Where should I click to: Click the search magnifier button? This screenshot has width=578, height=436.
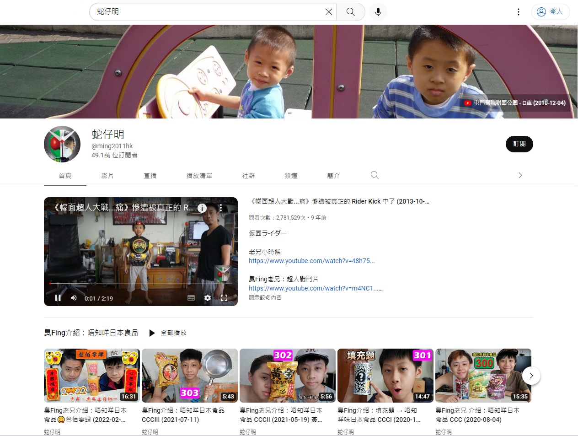click(350, 12)
